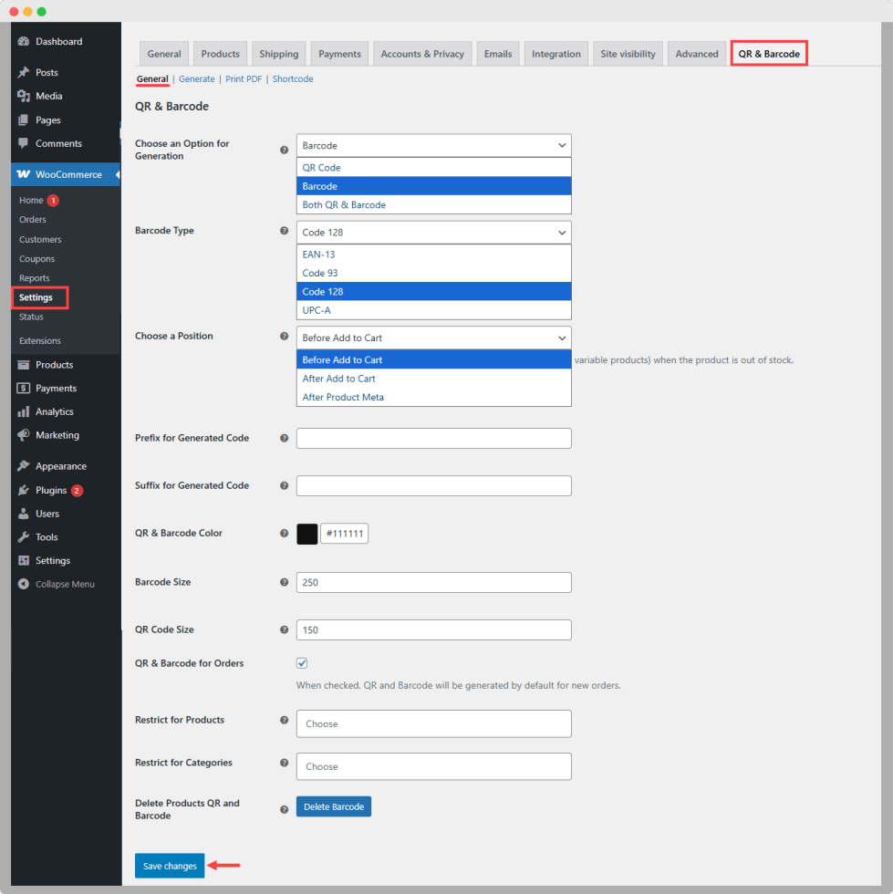This screenshot has height=894, width=893.
Task: Click the Collapse Menu arrow icon
Action: [x=24, y=584]
